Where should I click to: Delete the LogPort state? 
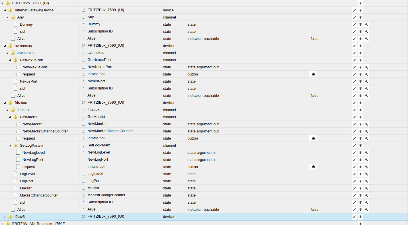point(360,181)
